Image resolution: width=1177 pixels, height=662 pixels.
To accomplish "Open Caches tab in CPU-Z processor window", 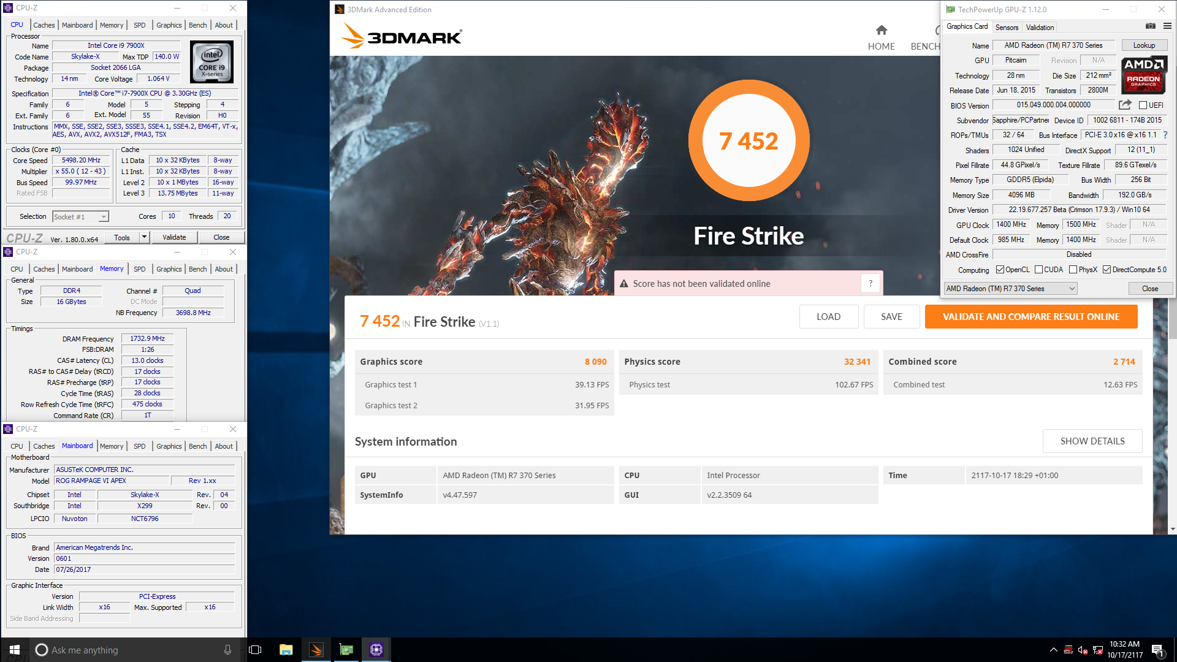I will click(44, 25).
